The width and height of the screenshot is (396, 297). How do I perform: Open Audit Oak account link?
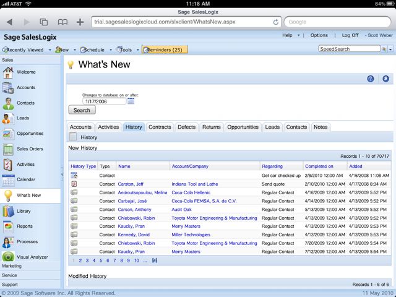point(181,210)
